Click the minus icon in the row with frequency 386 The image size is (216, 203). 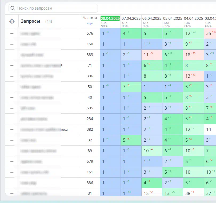pos(12,183)
